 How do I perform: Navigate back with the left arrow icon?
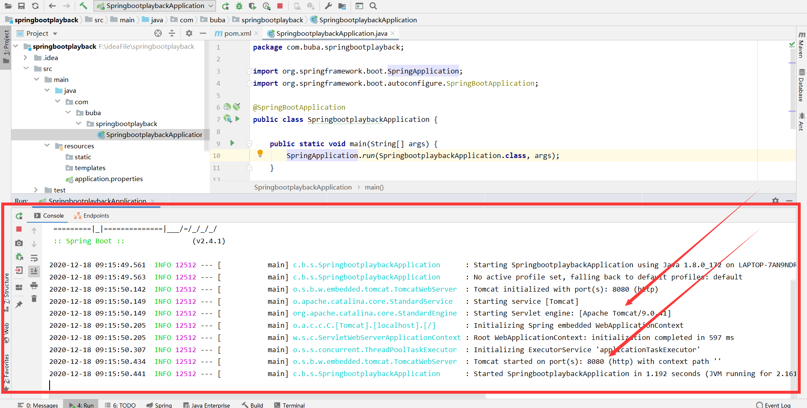pos(52,6)
